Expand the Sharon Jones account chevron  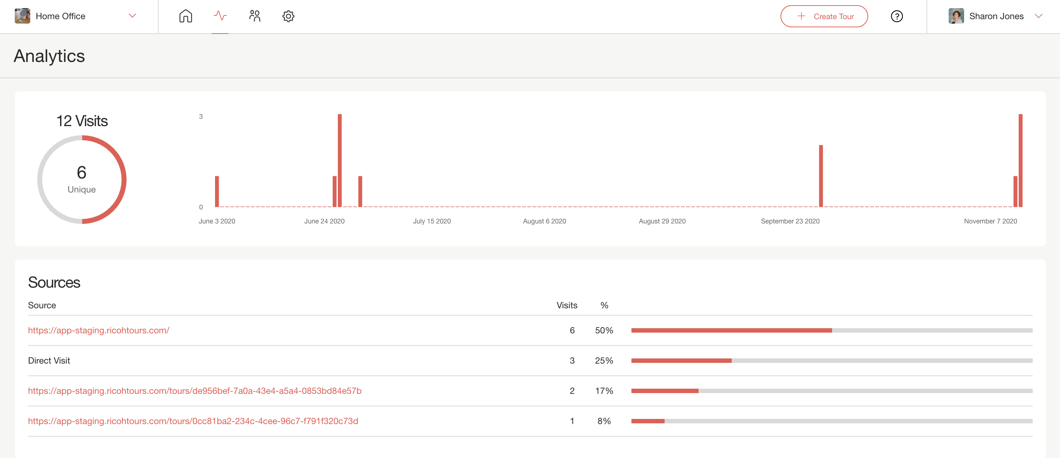(1038, 16)
